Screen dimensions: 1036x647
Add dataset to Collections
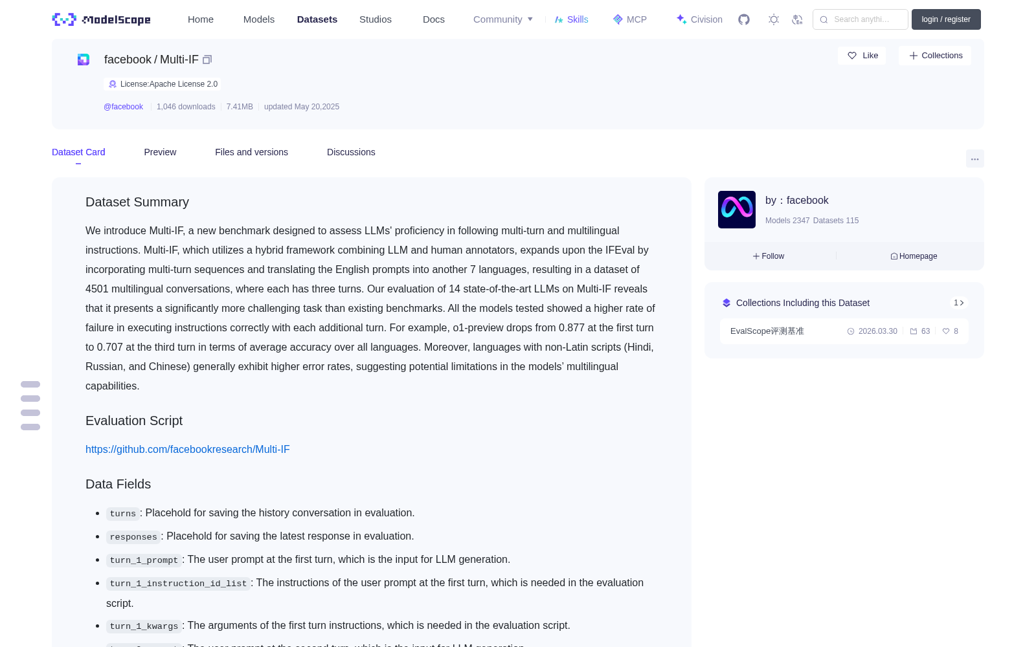935,56
